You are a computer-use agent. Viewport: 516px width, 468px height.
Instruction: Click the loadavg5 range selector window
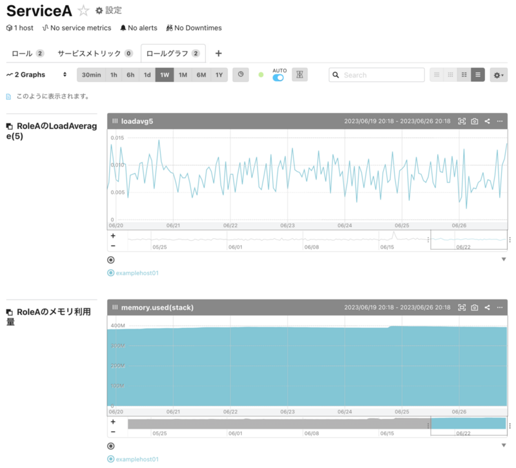tap(469, 239)
